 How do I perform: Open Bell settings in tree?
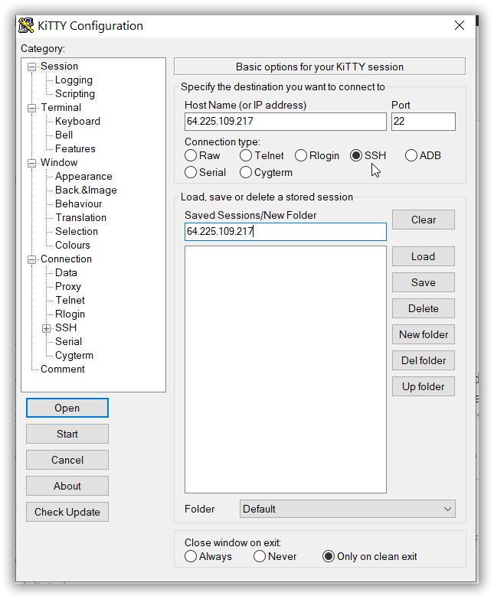click(x=64, y=135)
